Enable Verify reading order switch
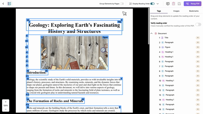This screenshot has width=203, height=114. tap(198, 24)
